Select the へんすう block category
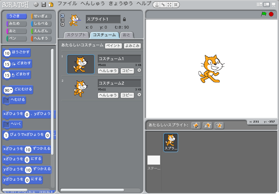The height and width of the screenshot is (194, 279). click(x=41, y=38)
